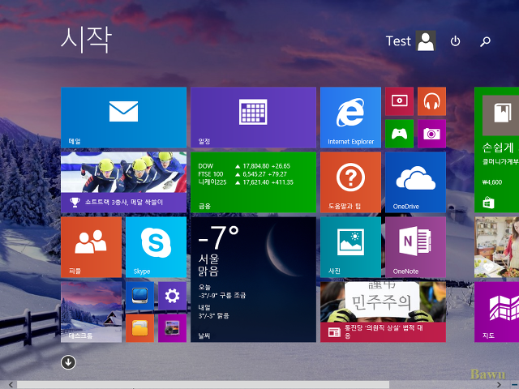The image size is (519, 389).
Task: Click the Test user account picture
Action: [426, 41]
